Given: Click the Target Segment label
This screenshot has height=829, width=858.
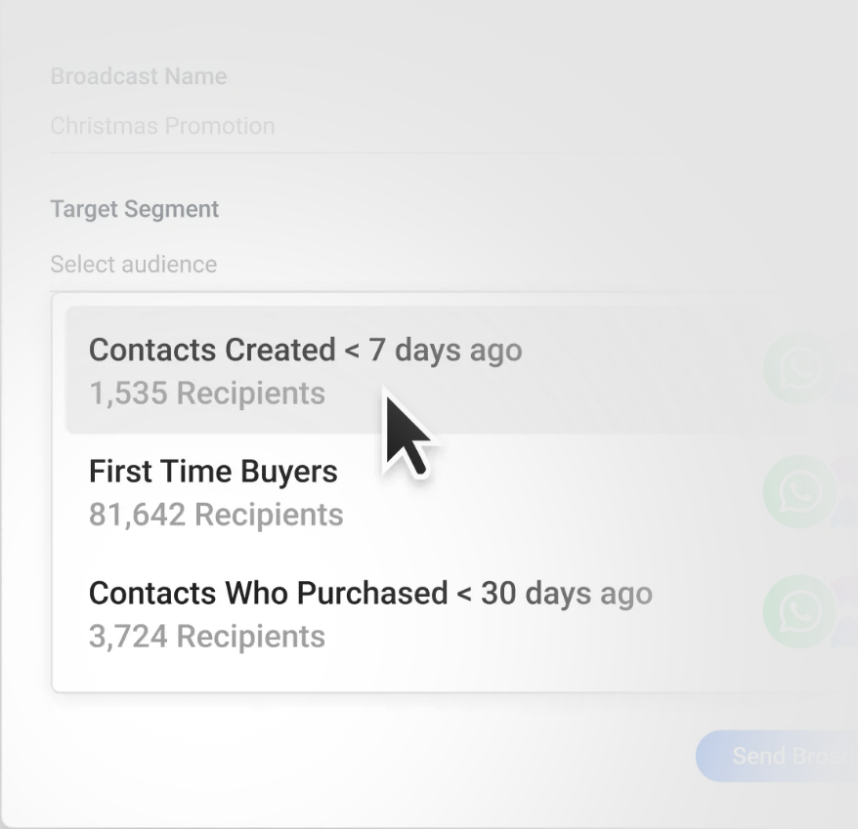Looking at the screenshot, I should 135,209.
